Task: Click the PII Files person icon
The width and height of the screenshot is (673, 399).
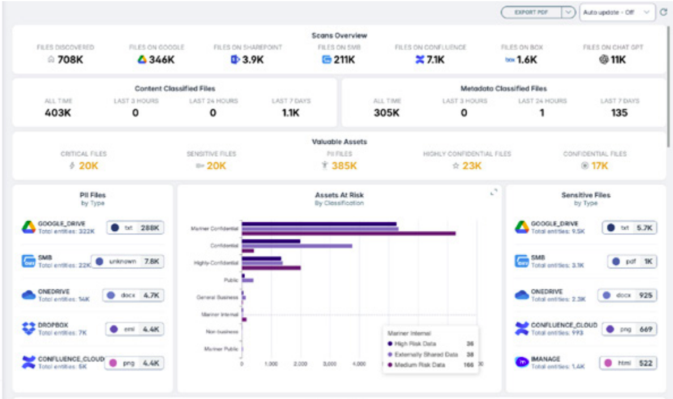Action: (325, 165)
